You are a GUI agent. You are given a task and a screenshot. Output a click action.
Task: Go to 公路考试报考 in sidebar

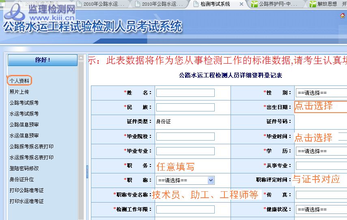pos(24,103)
